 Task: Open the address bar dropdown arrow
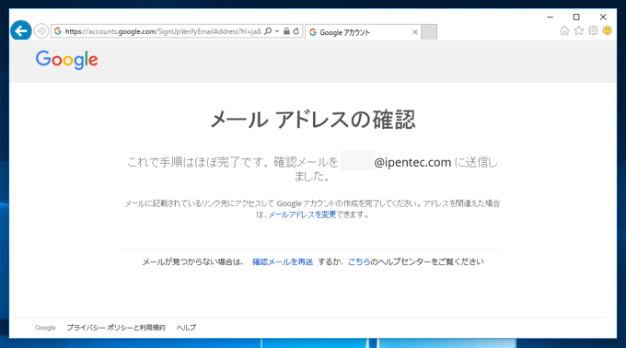pyautogui.click(x=277, y=31)
